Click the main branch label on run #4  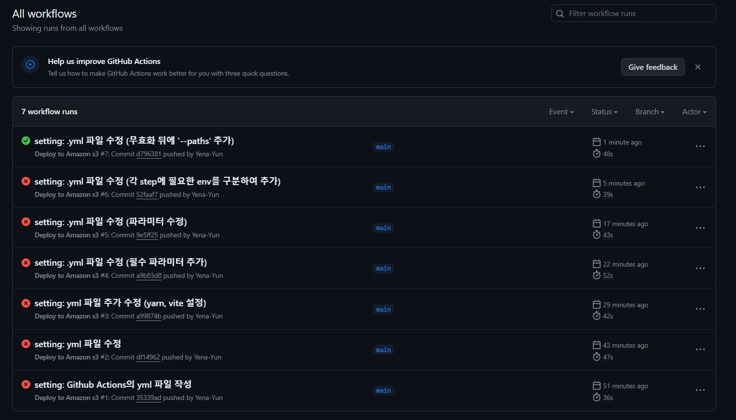(383, 268)
